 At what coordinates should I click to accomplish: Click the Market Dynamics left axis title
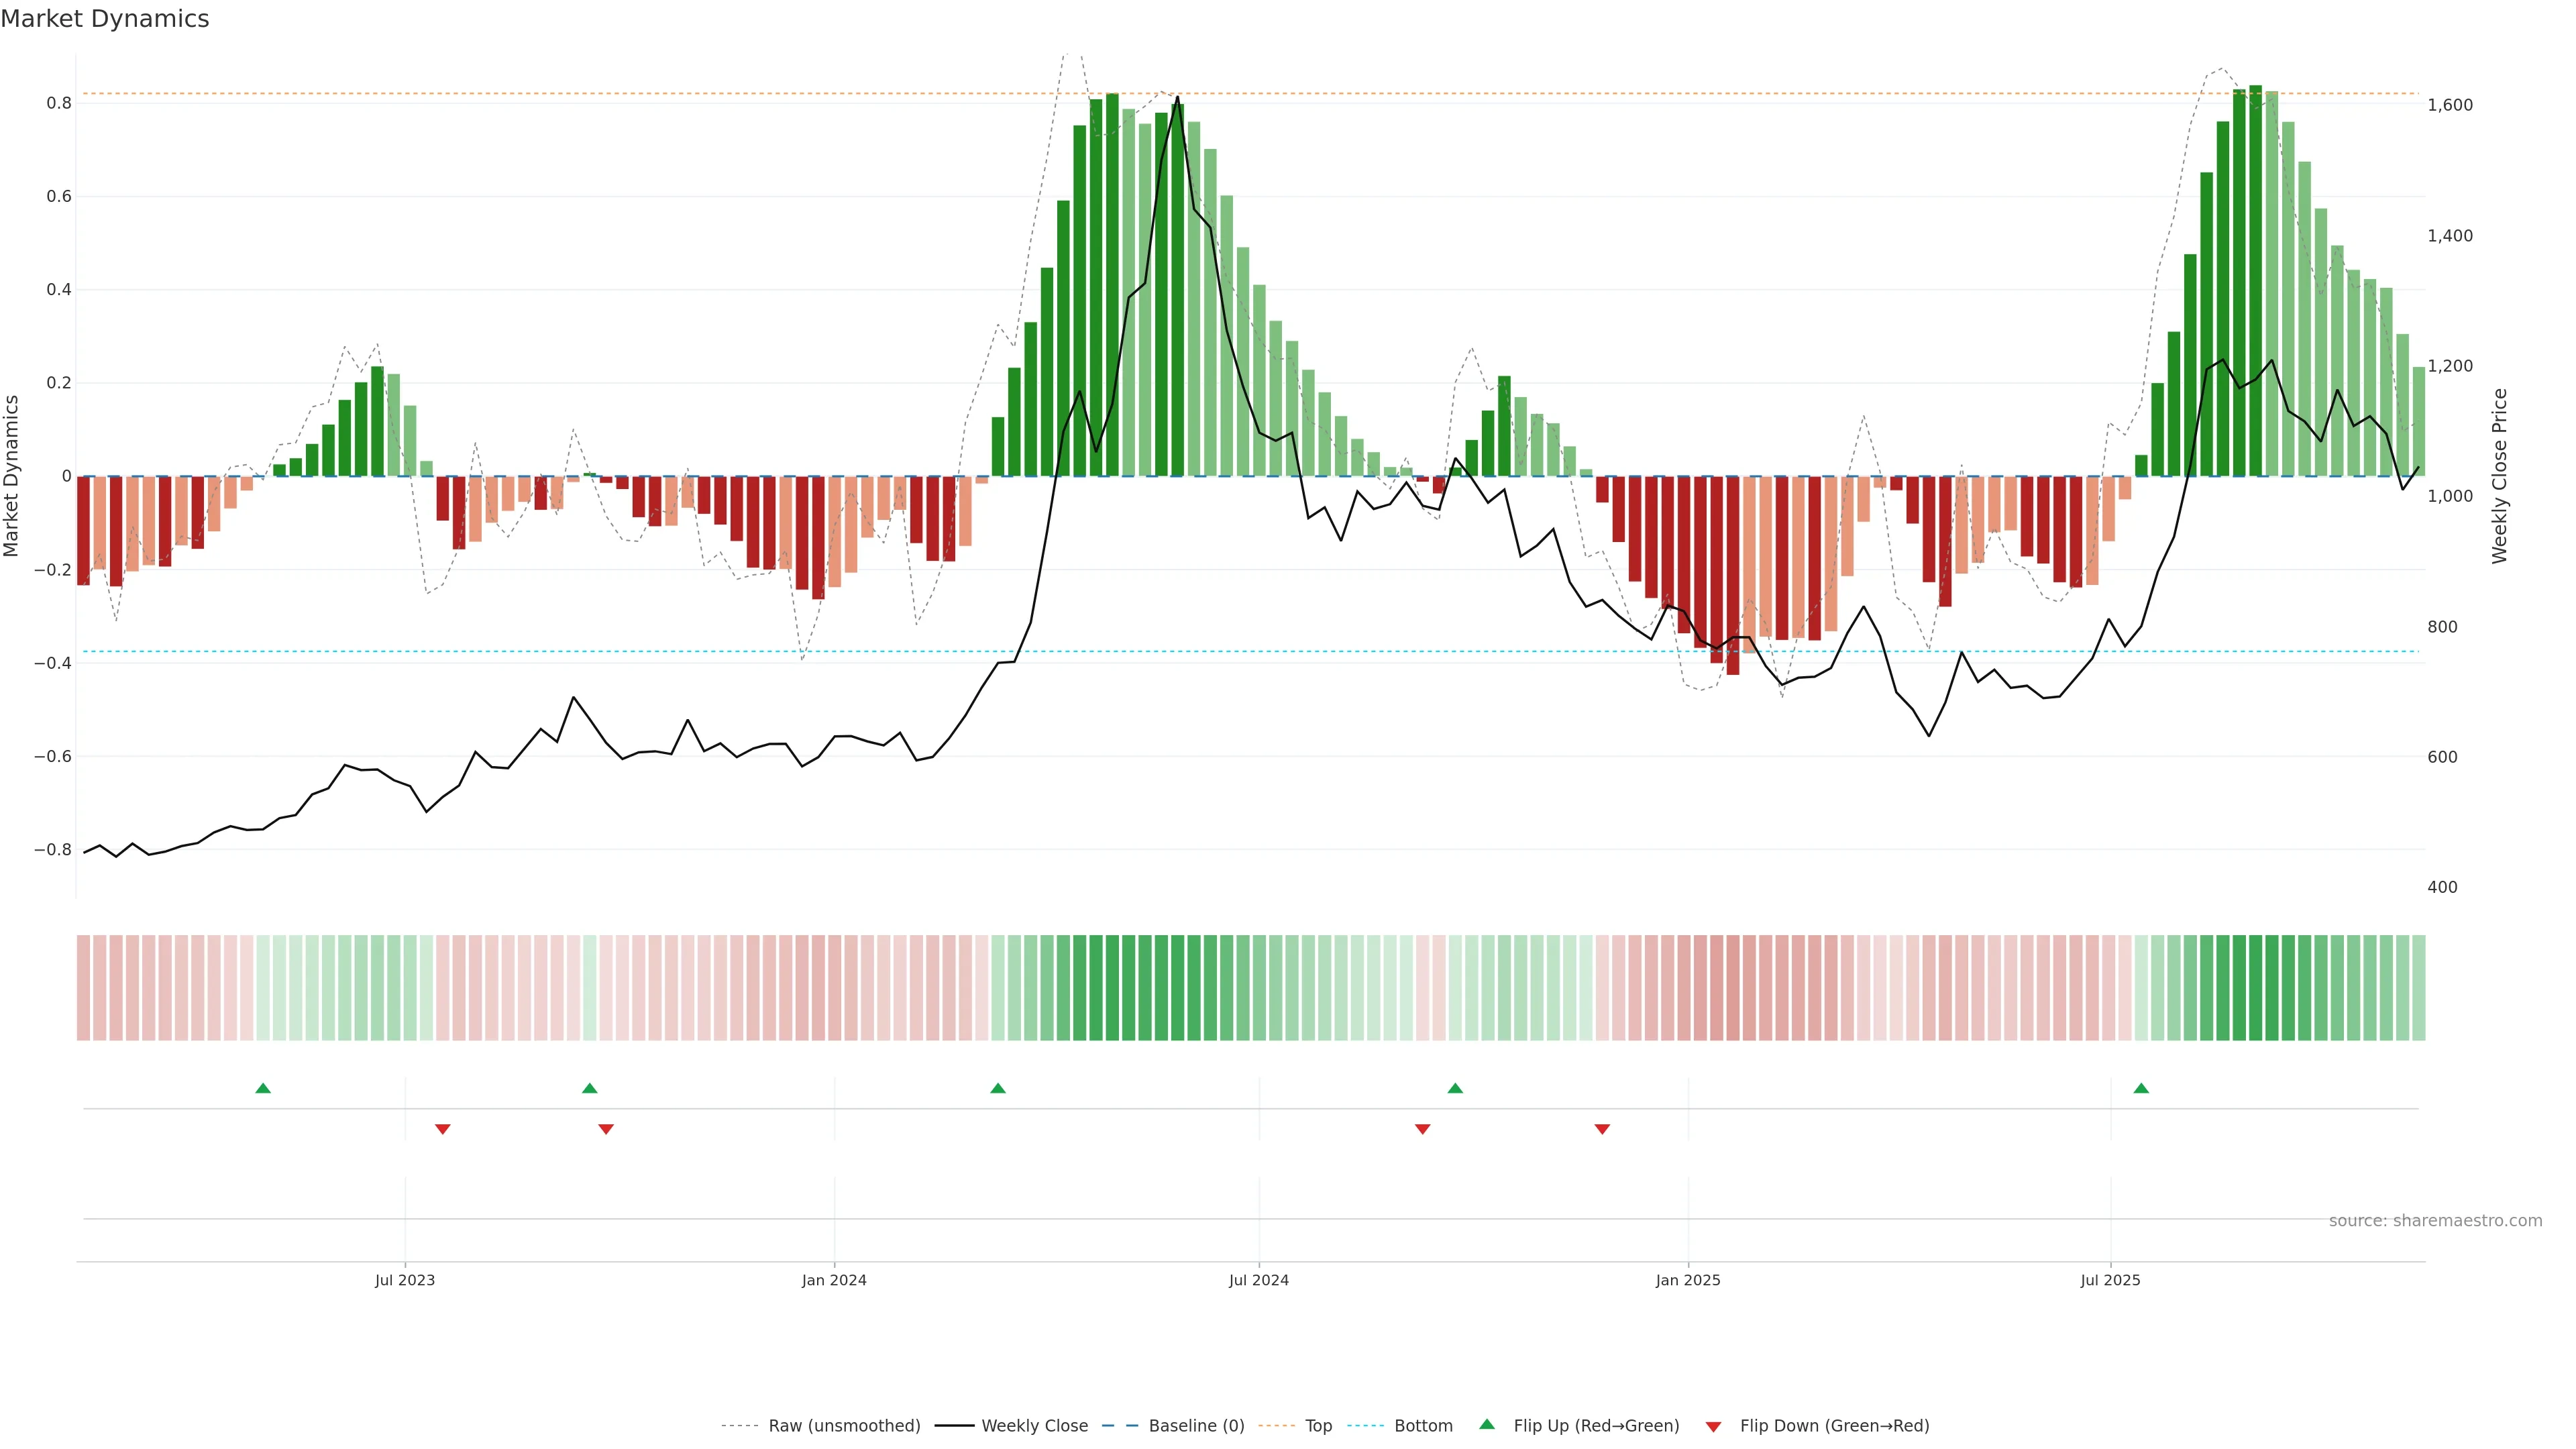point(12,476)
